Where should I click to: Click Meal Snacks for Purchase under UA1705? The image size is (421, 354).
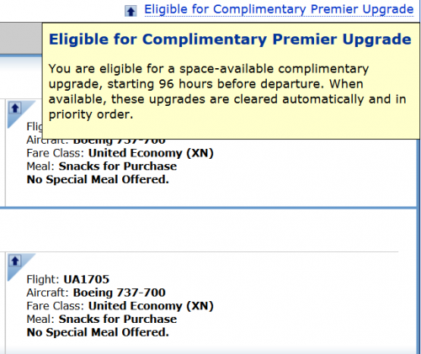click(102, 319)
